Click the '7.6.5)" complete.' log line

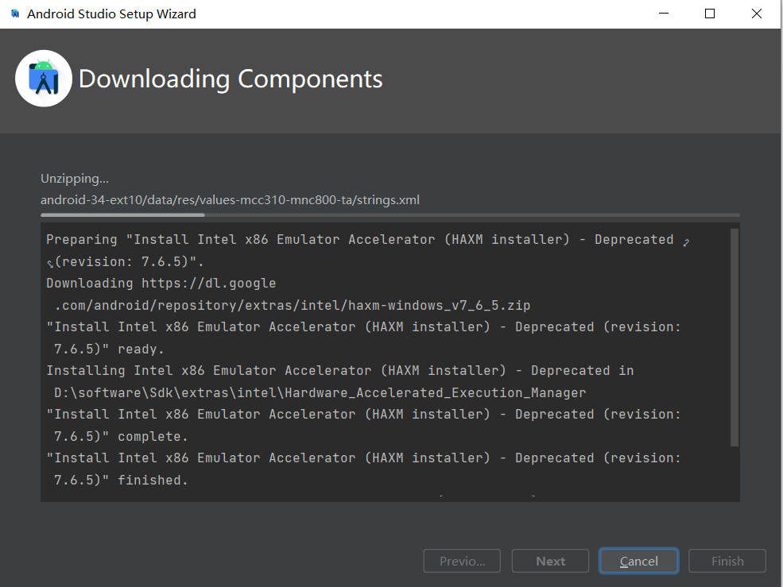point(121,436)
